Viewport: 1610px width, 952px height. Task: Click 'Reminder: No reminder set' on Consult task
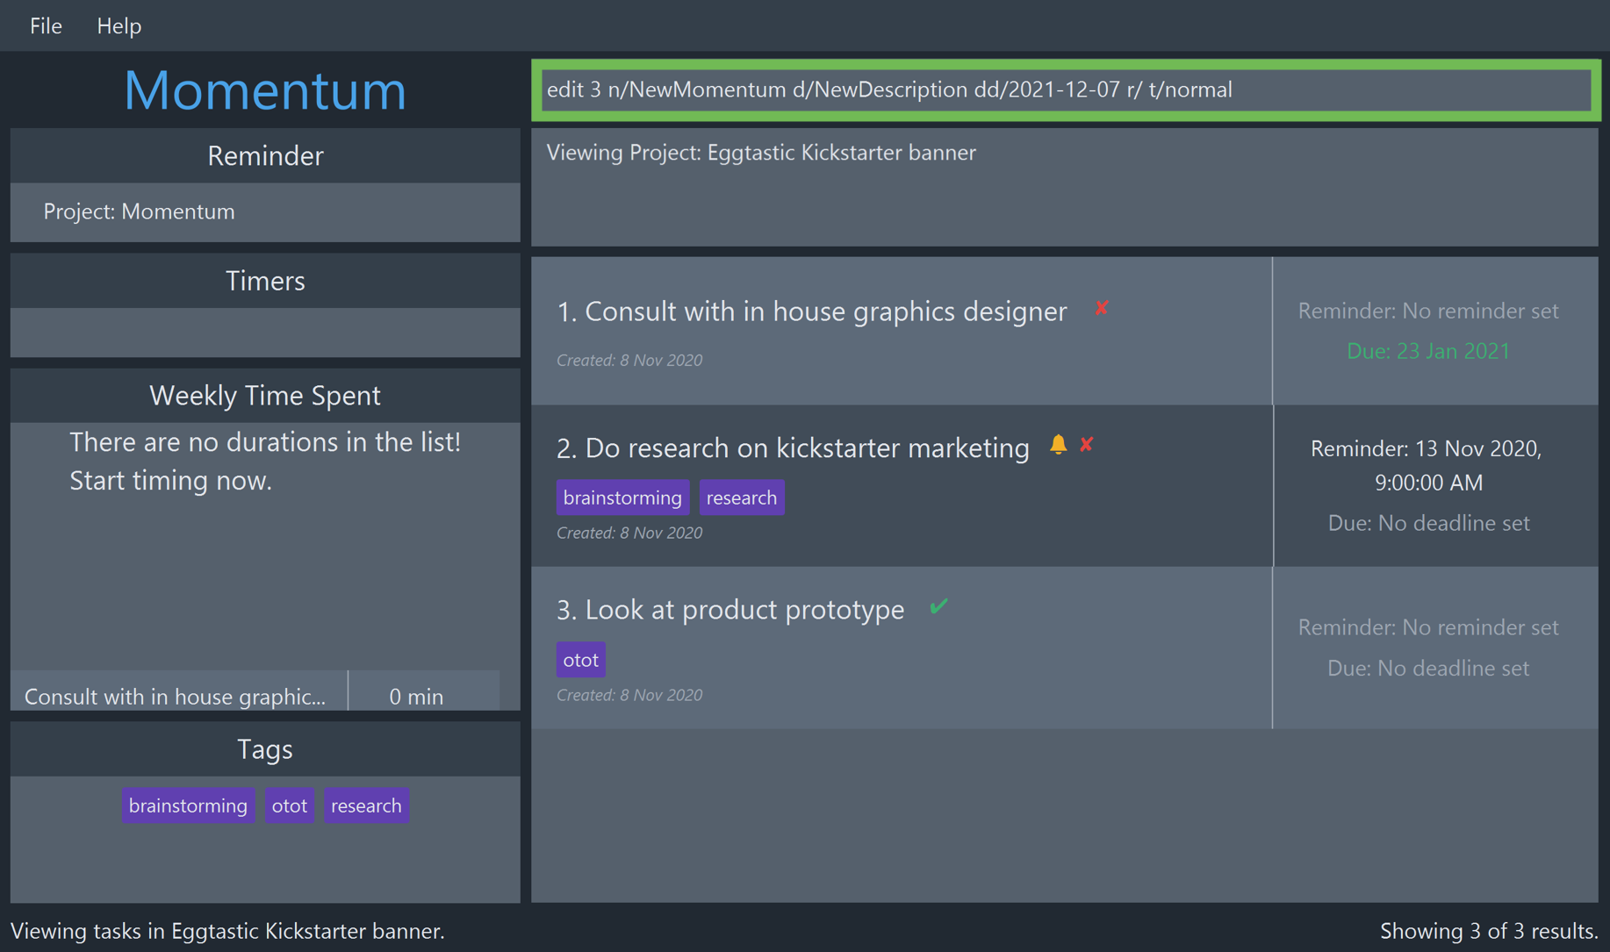[1428, 311]
